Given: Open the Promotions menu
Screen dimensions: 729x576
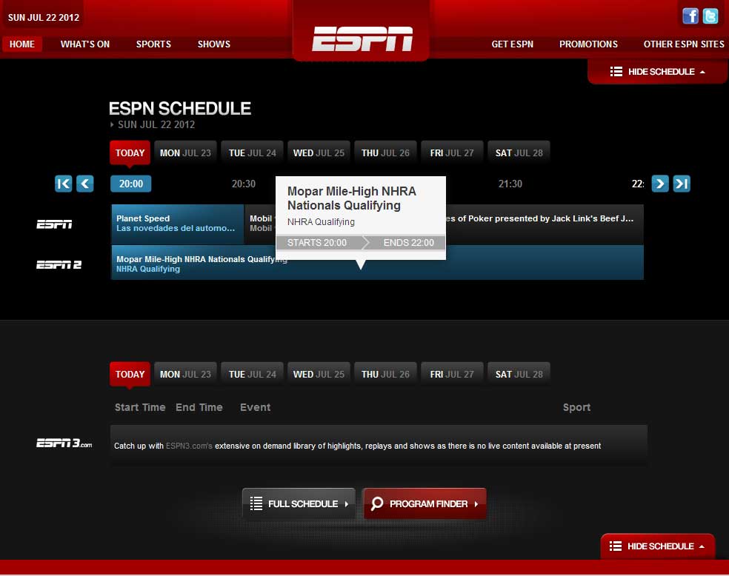Looking at the screenshot, I should coord(588,44).
